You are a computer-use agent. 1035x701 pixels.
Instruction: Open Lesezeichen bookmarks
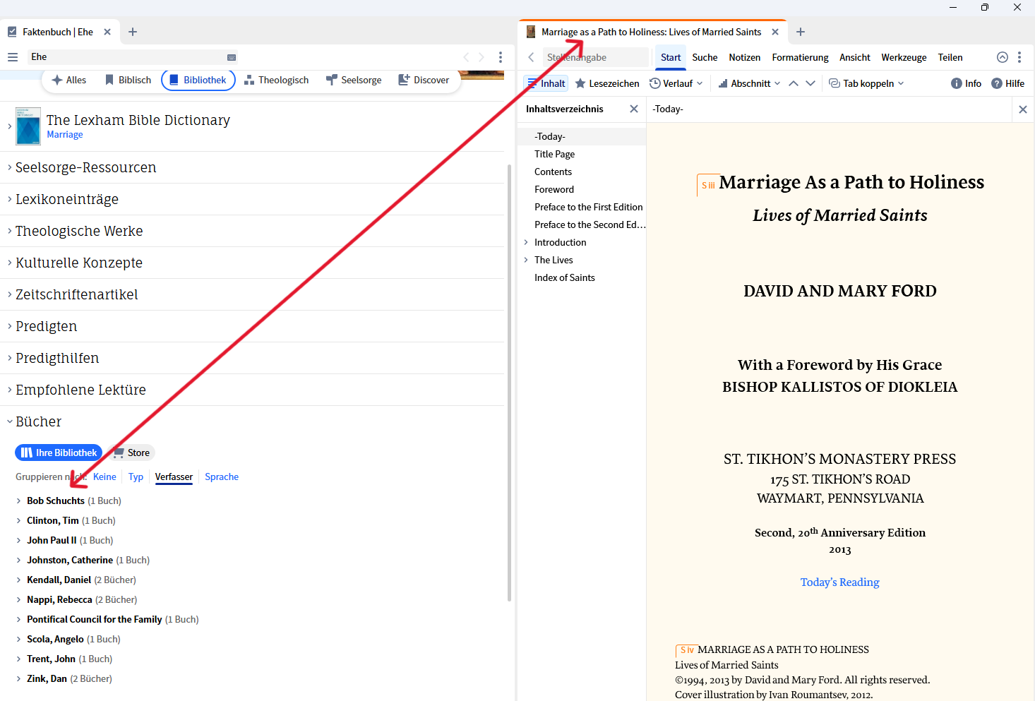607,83
